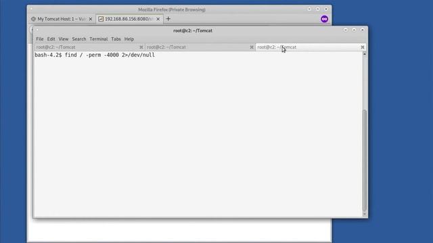Open the Edit menu in terminal
The width and height of the screenshot is (433, 243).
coord(51,39)
